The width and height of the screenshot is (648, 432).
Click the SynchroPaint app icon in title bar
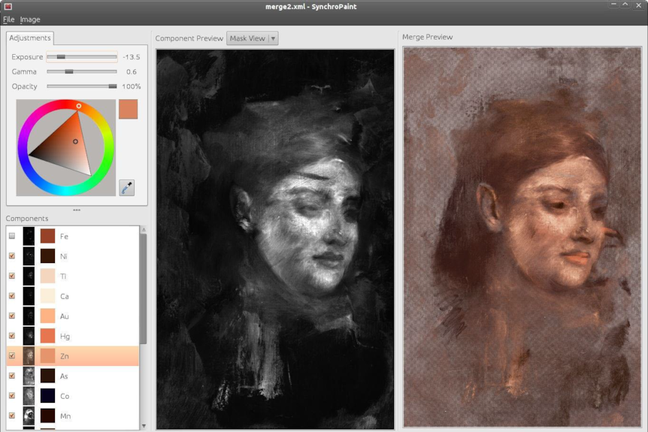click(8, 6)
